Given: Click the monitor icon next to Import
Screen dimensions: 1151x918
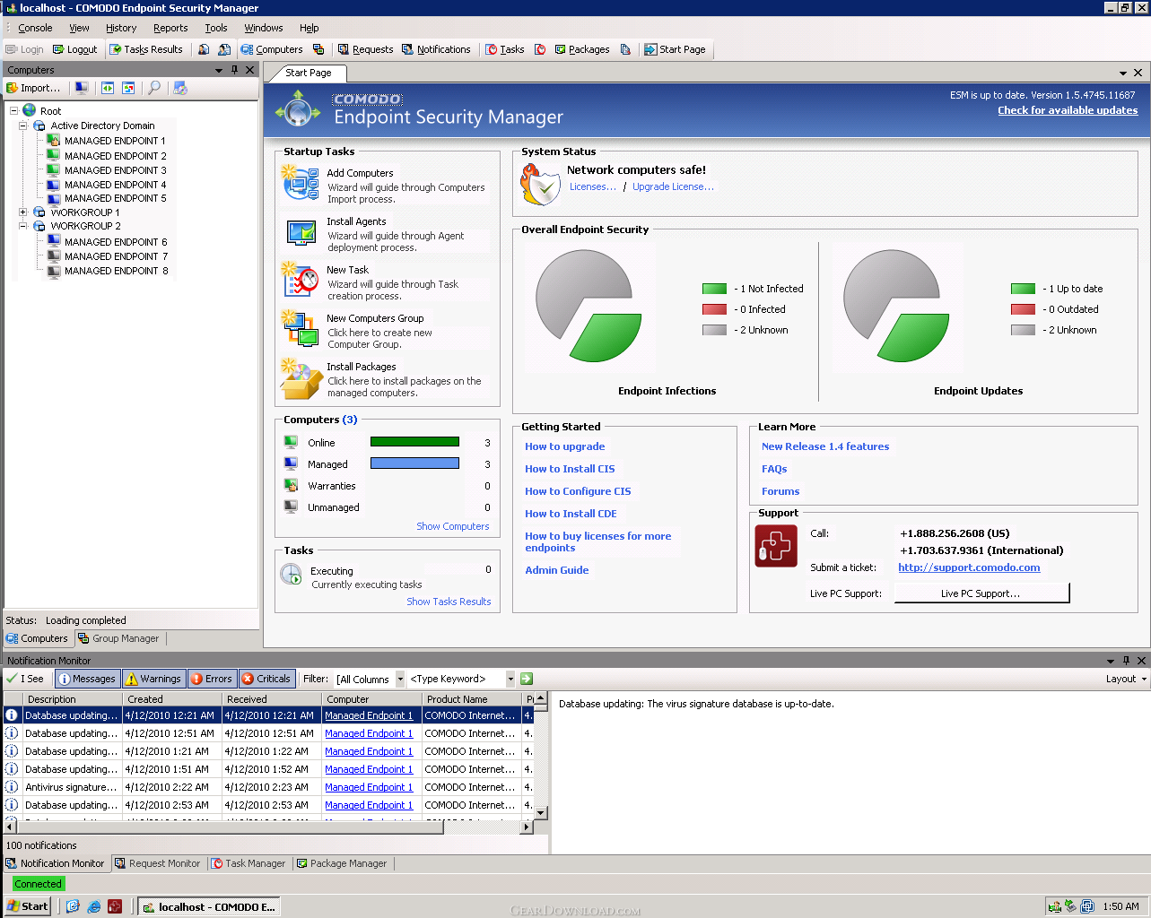Looking at the screenshot, I should (x=82, y=88).
